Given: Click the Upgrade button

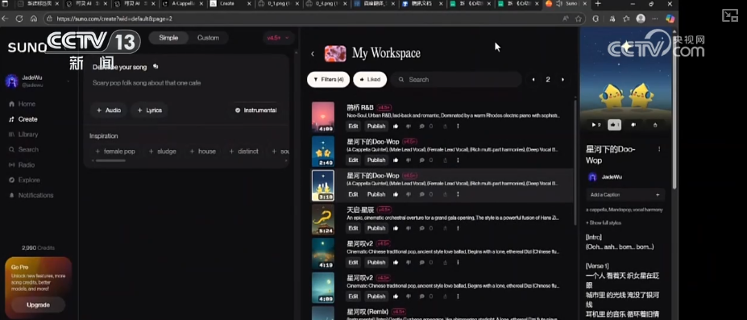Looking at the screenshot, I should (38, 305).
